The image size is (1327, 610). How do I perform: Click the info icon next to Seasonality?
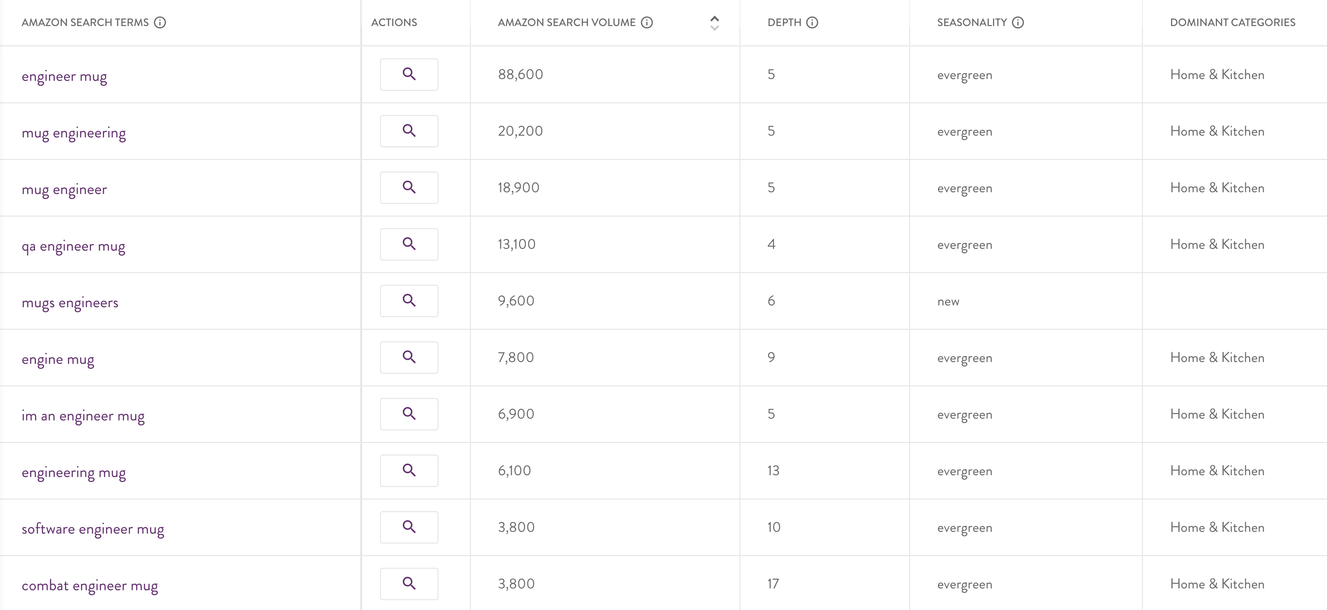(1018, 22)
